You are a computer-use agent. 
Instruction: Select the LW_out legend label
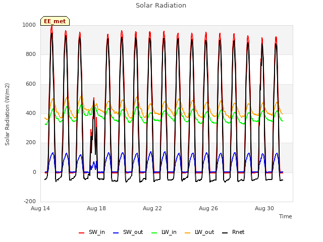[204, 232]
